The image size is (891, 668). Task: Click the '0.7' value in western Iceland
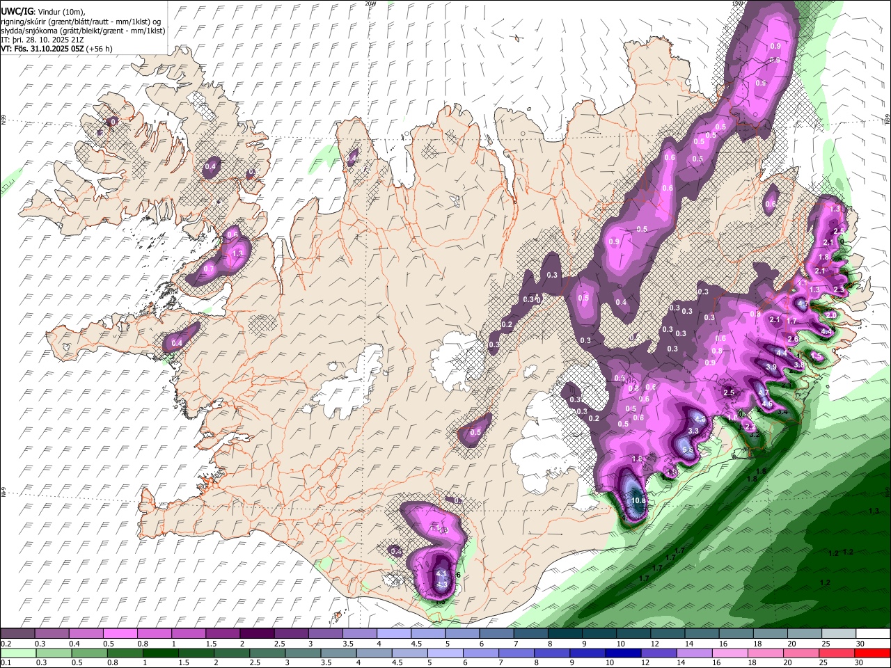click(x=209, y=269)
